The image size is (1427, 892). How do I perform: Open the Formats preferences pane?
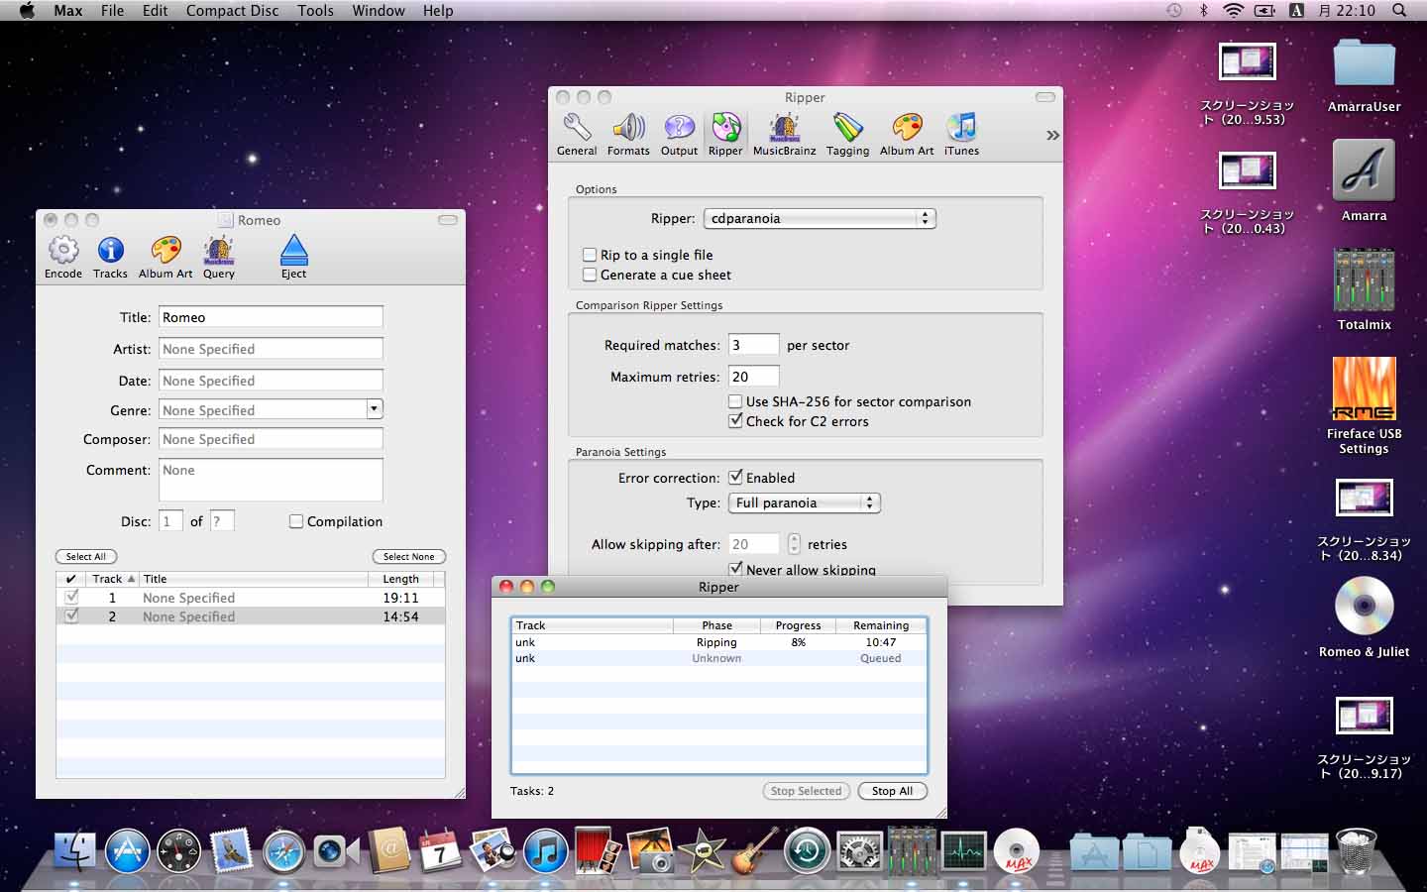(x=628, y=135)
